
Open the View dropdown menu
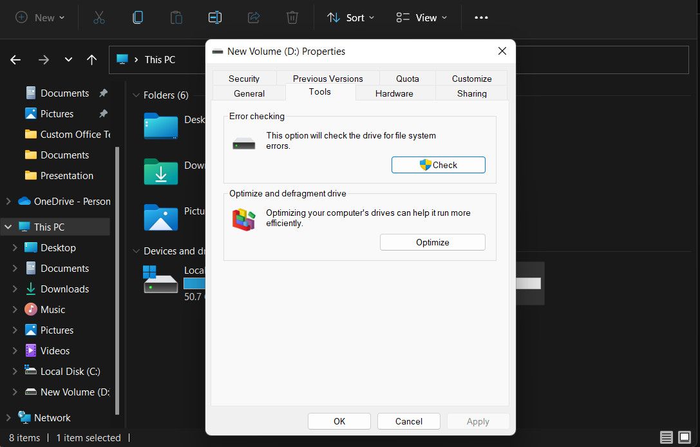click(x=422, y=18)
